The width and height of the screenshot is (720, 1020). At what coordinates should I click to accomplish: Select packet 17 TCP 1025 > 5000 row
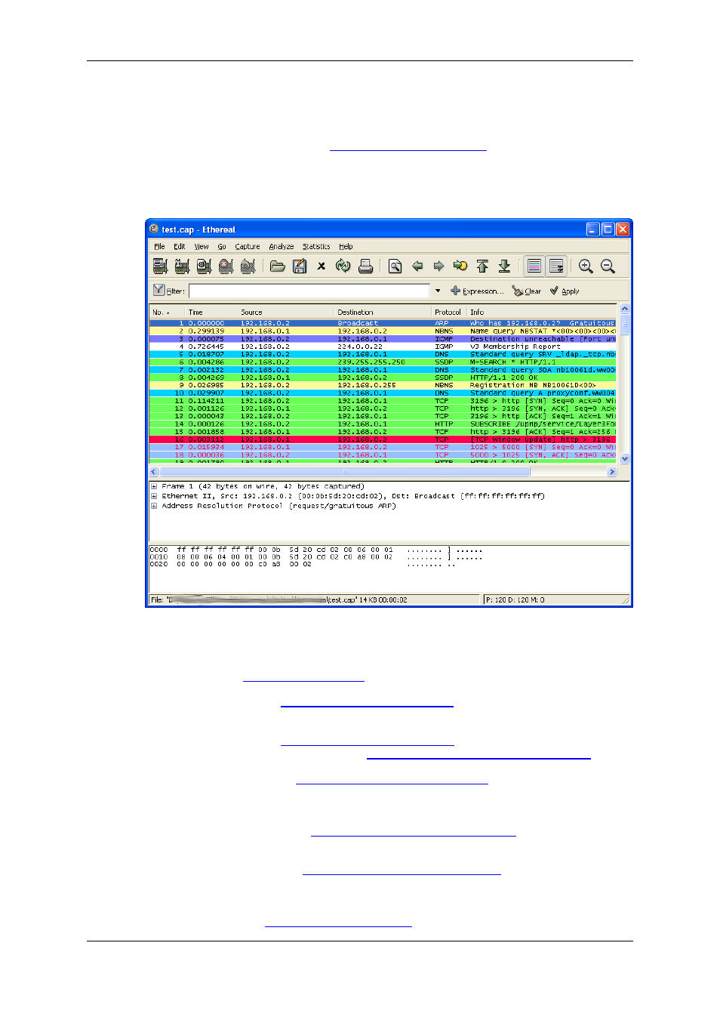coord(383,447)
